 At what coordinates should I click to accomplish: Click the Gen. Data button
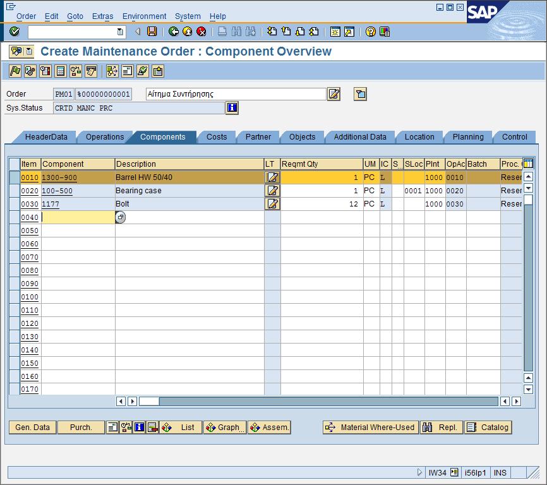tap(32, 427)
